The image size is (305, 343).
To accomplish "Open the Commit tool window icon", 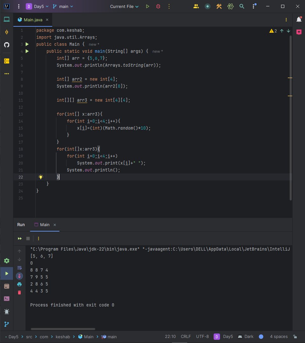I will [x=7, y=32].
